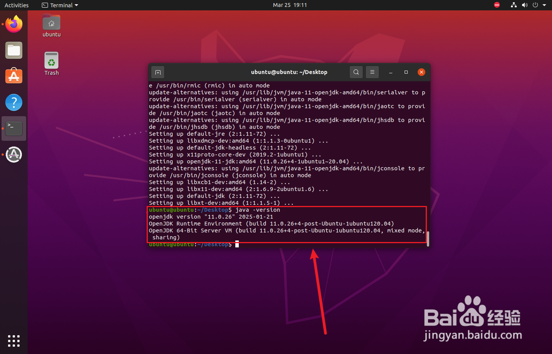
Task: Click 'Setting up libxdmcp-dev:amd64' line
Action: (238, 141)
